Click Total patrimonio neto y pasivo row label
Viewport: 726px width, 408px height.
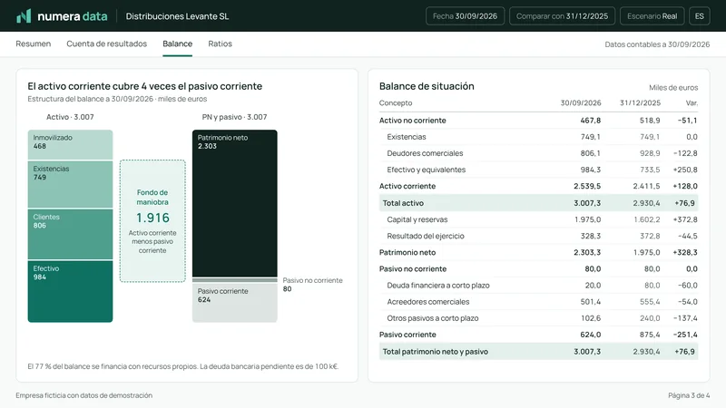coord(436,352)
